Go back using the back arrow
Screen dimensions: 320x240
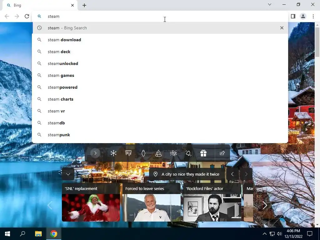7,16
